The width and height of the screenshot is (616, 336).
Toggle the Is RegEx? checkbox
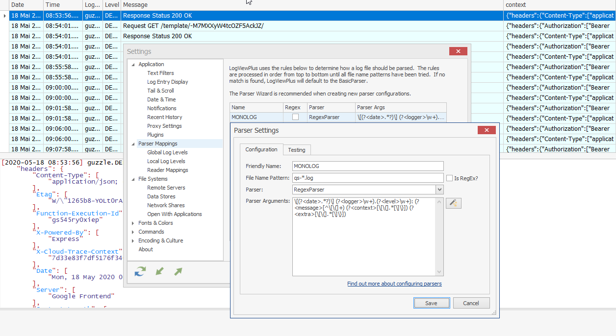coord(449,178)
